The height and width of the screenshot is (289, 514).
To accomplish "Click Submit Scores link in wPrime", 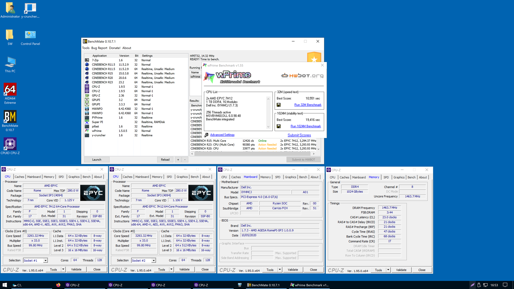I will tap(299, 135).
